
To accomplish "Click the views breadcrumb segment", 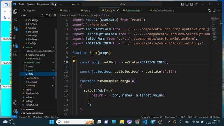I will [x=73, y=15].
